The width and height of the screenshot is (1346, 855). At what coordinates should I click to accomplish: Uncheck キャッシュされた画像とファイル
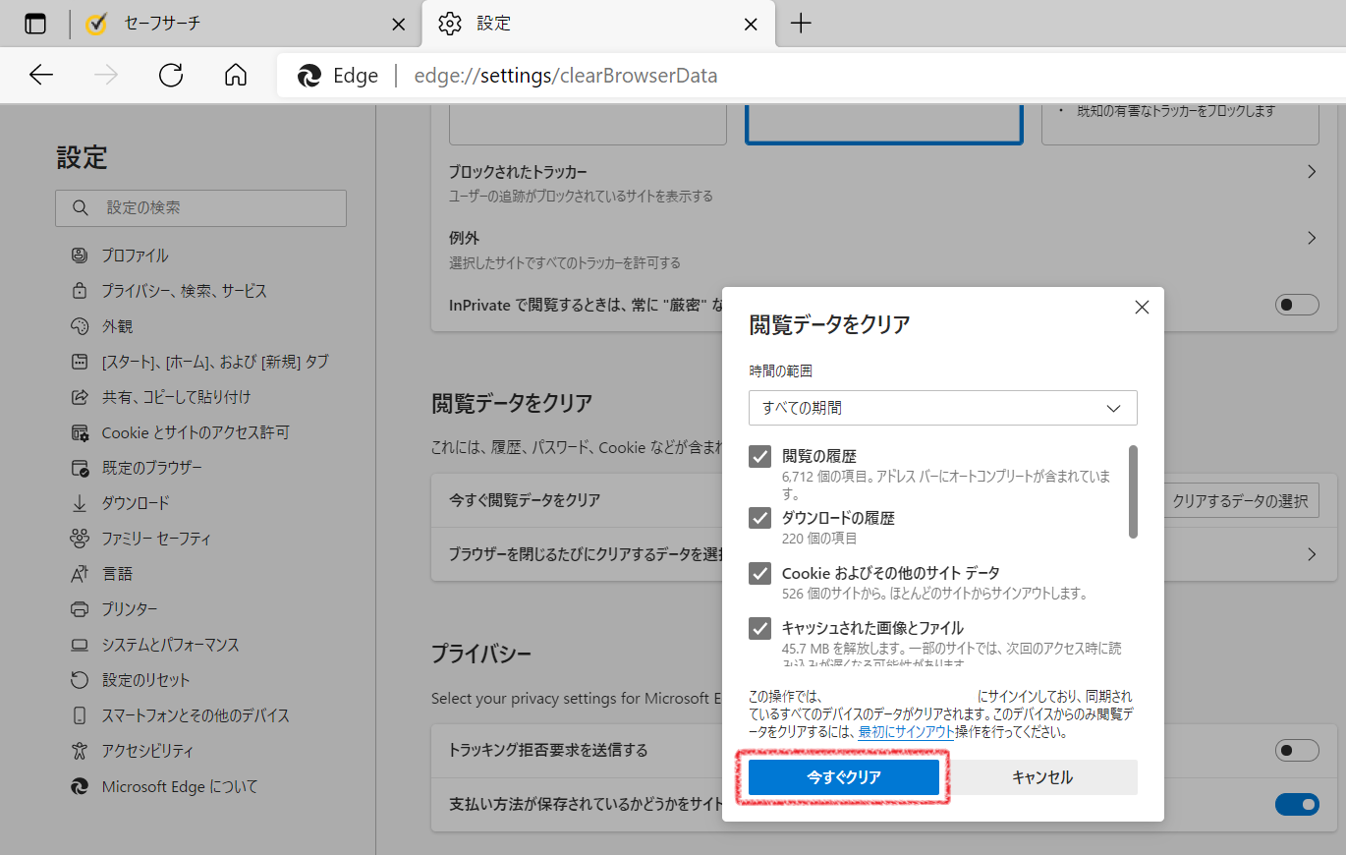pyautogui.click(x=759, y=628)
